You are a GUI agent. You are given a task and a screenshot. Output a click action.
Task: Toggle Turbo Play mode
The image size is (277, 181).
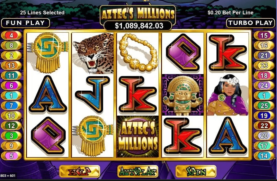pyautogui.click(x=250, y=23)
